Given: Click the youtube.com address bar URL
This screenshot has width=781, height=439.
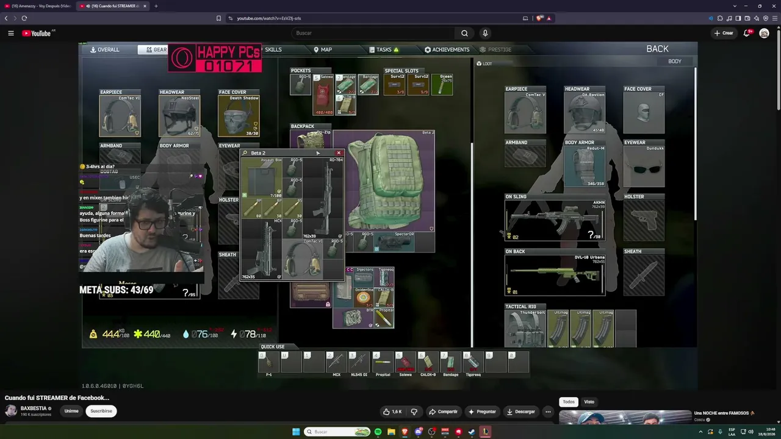Looking at the screenshot, I should click(x=268, y=18).
